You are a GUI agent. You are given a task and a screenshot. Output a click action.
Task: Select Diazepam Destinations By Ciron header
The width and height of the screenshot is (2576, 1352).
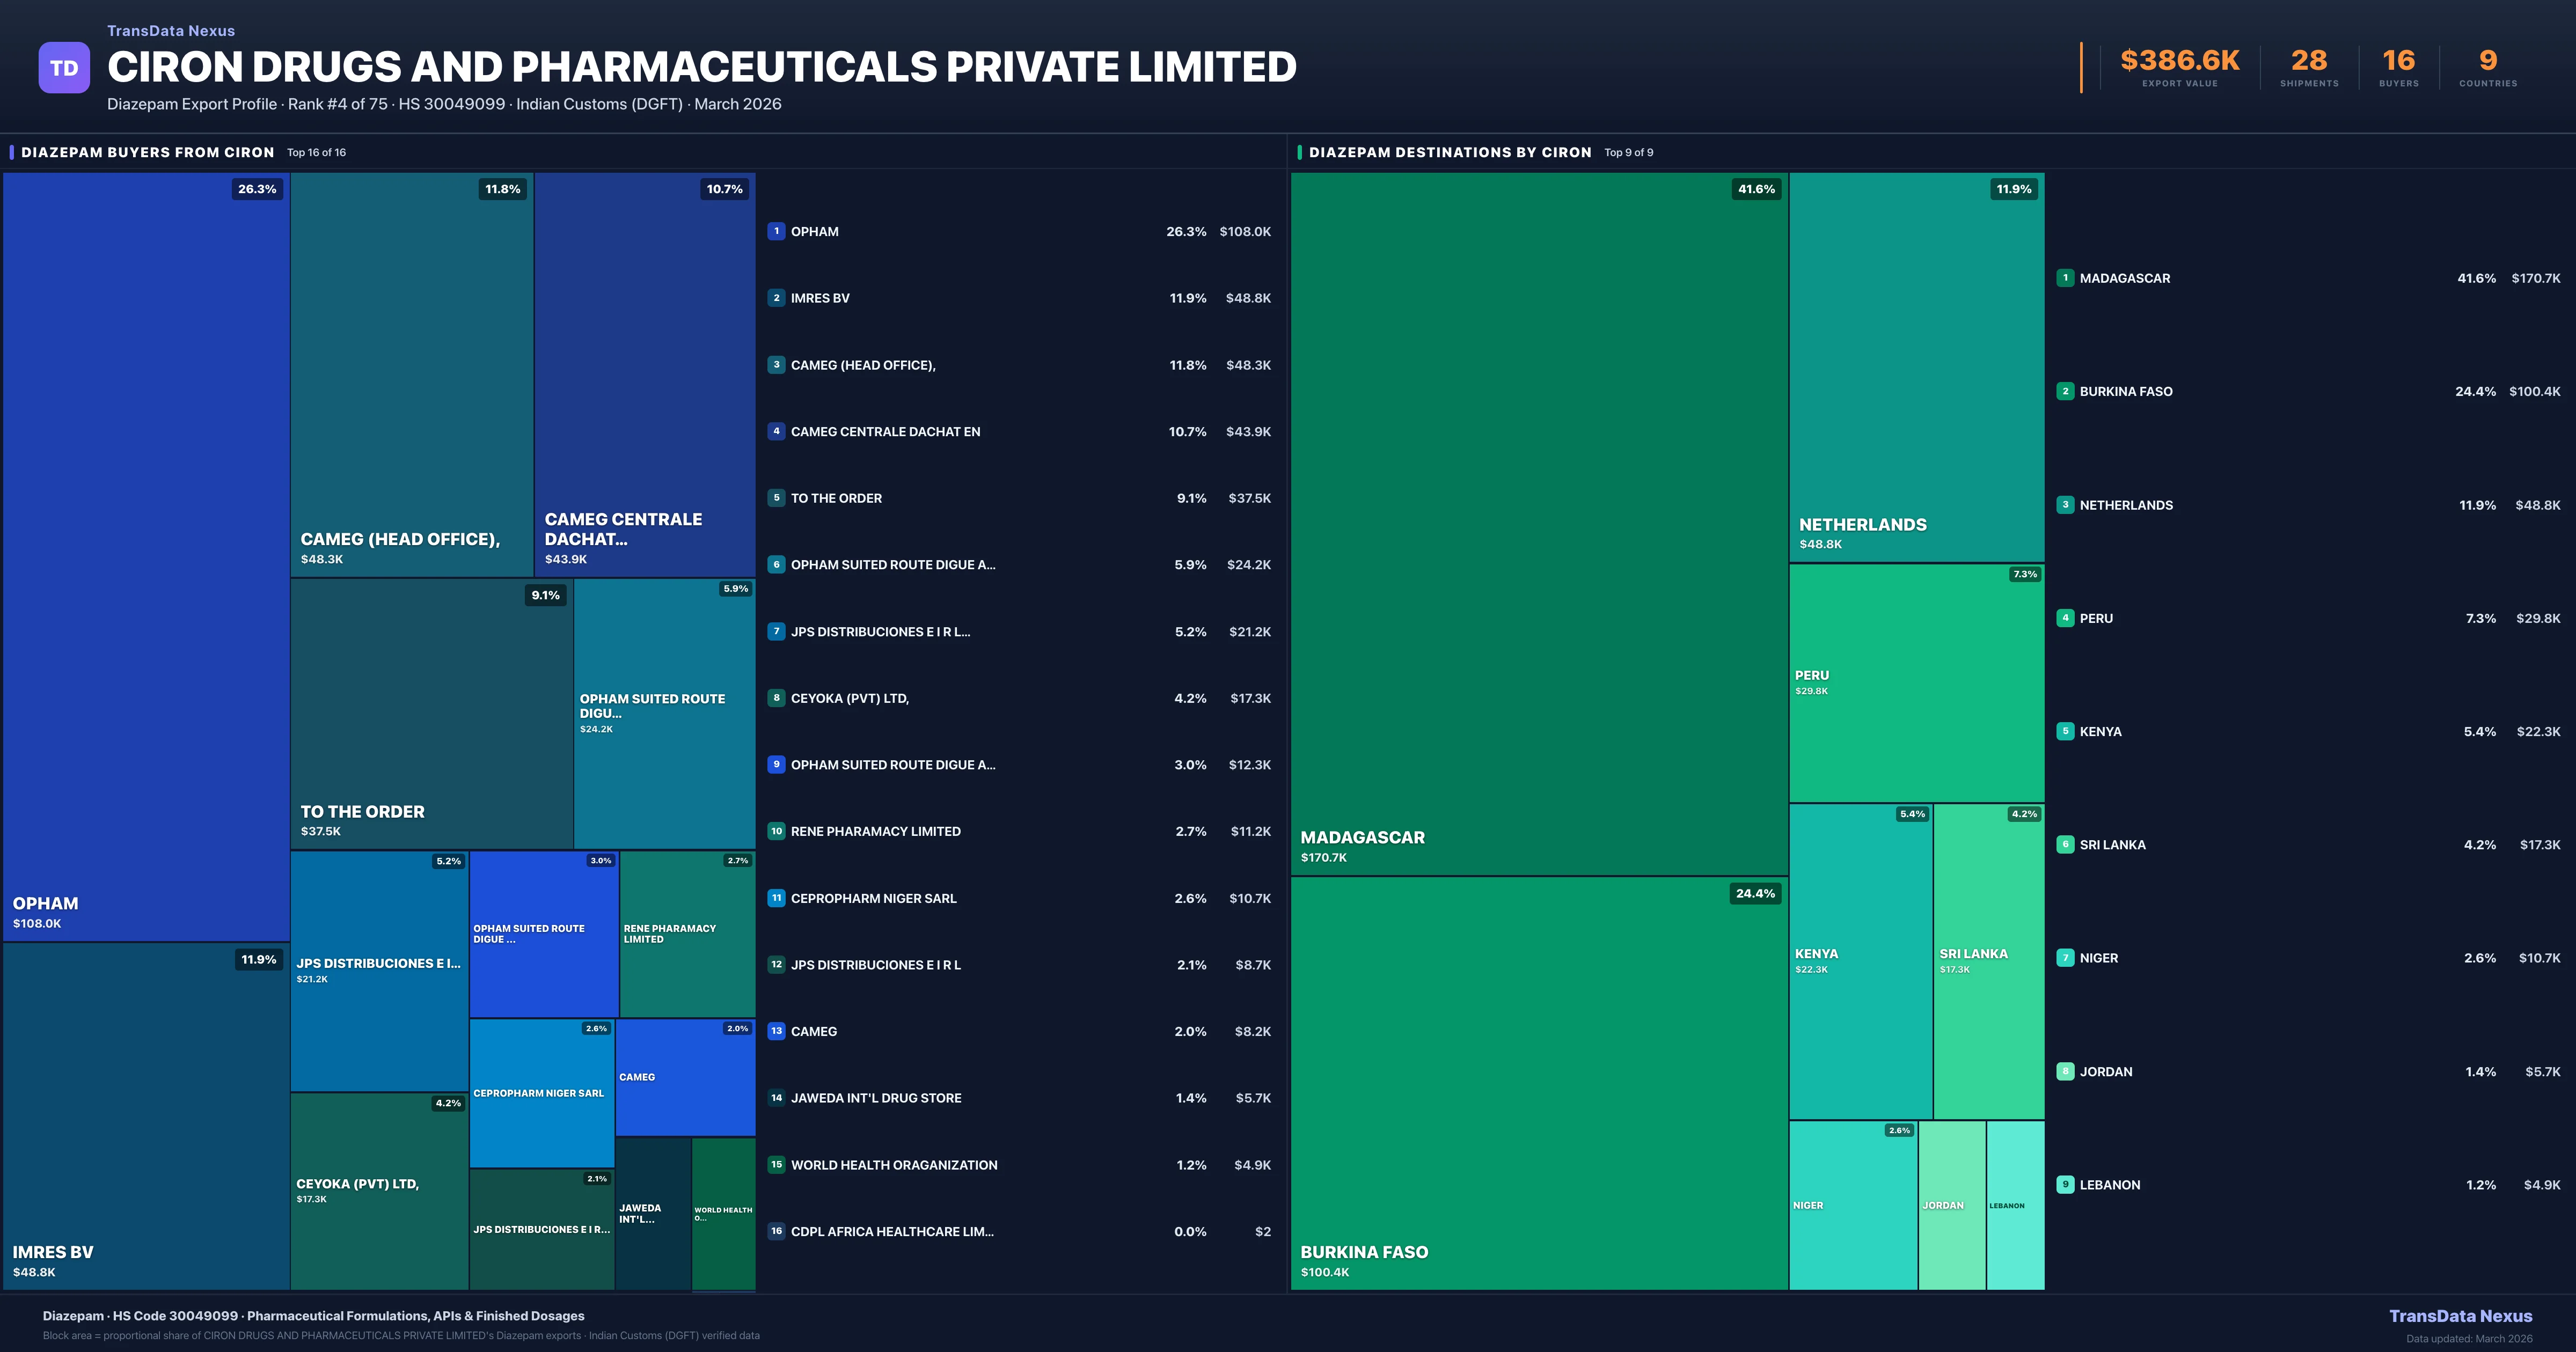click(1449, 152)
